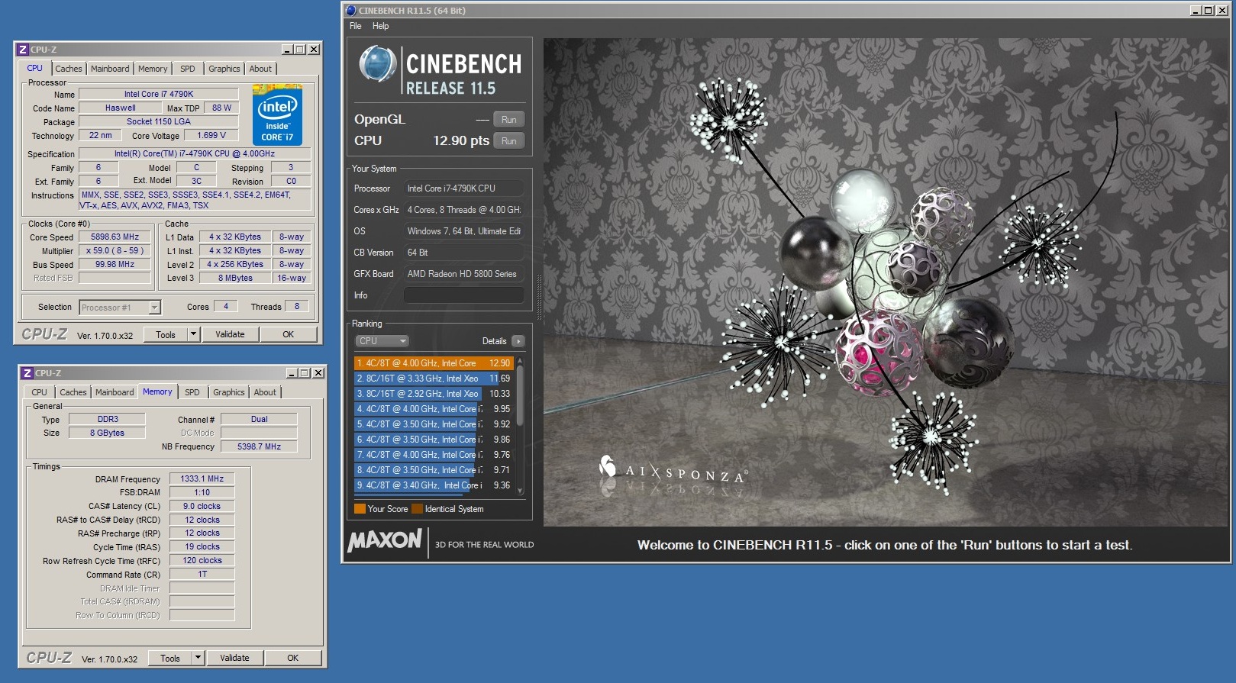
Task: Click the Info input field in Your System
Action: pos(463,295)
